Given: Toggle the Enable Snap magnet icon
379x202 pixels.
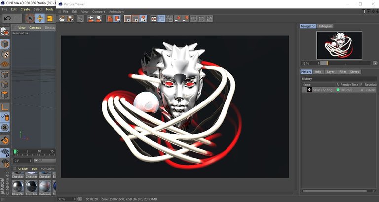Looking at the screenshot, I should [5, 140].
